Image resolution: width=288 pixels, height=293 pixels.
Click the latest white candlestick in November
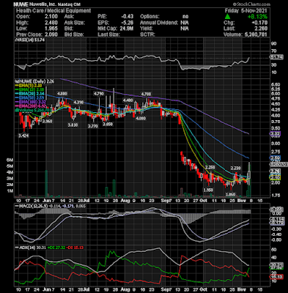click(249, 174)
